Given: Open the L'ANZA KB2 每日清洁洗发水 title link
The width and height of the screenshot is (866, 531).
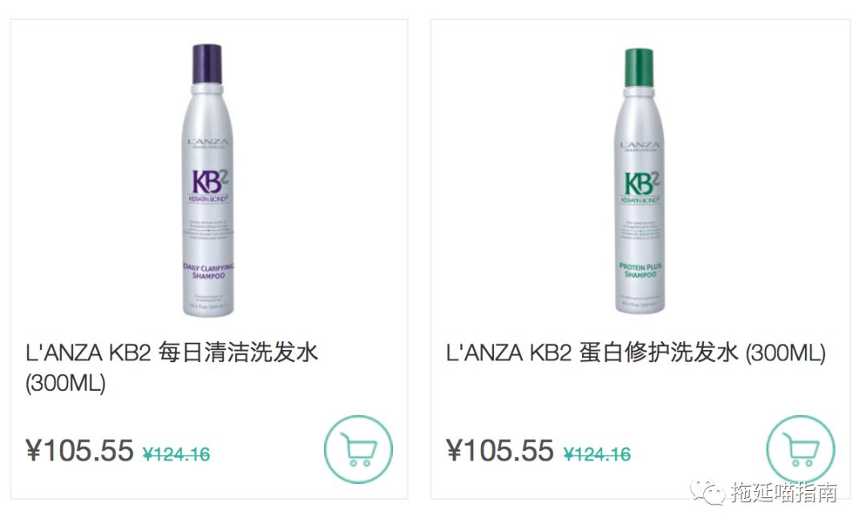Looking at the screenshot, I should click(172, 368).
